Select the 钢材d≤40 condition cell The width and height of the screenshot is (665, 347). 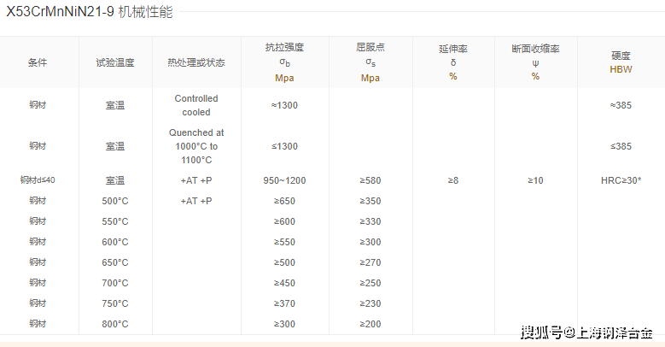[38, 180]
